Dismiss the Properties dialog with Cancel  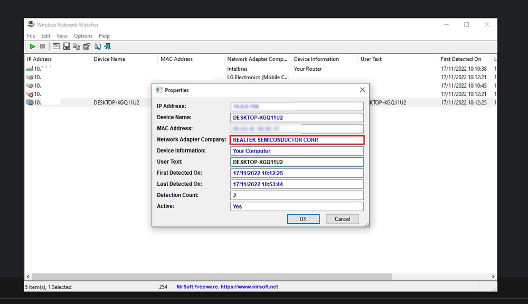coord(342,219)
